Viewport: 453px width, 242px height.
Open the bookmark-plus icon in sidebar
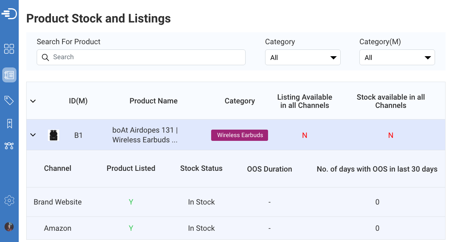(x=9, y=123)
